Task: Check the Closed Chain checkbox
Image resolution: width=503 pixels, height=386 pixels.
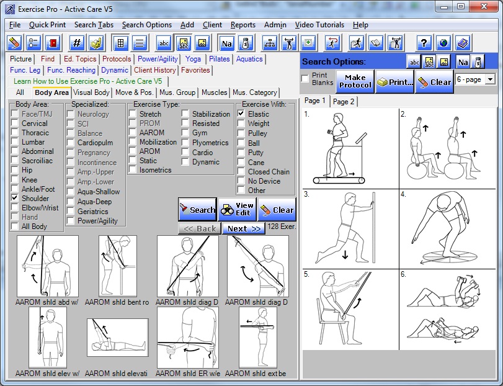Action: click(x=241, y=171)
